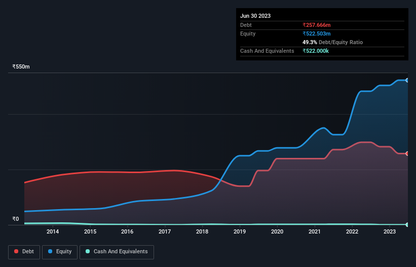Viewport: 416px width, 267px height.
Task: Click the 2022 x-axis label
Action: [352, 231]
